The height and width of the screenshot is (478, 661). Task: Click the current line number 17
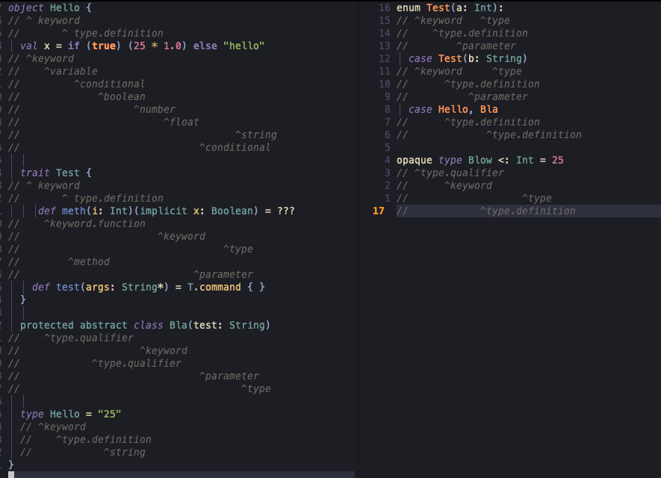(x=379, y=211)
